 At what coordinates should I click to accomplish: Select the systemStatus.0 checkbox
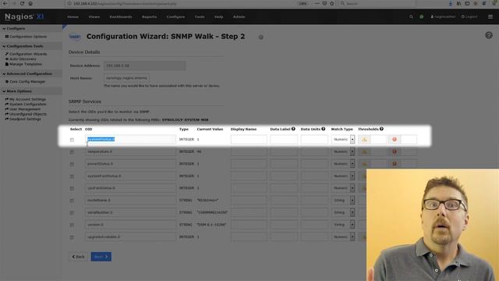[x=72, y=140]
